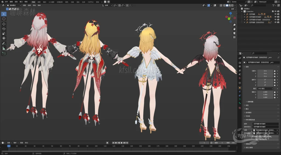Select solid viewport shading
Screen dimensions: 281x155
[x=227, y=5]
